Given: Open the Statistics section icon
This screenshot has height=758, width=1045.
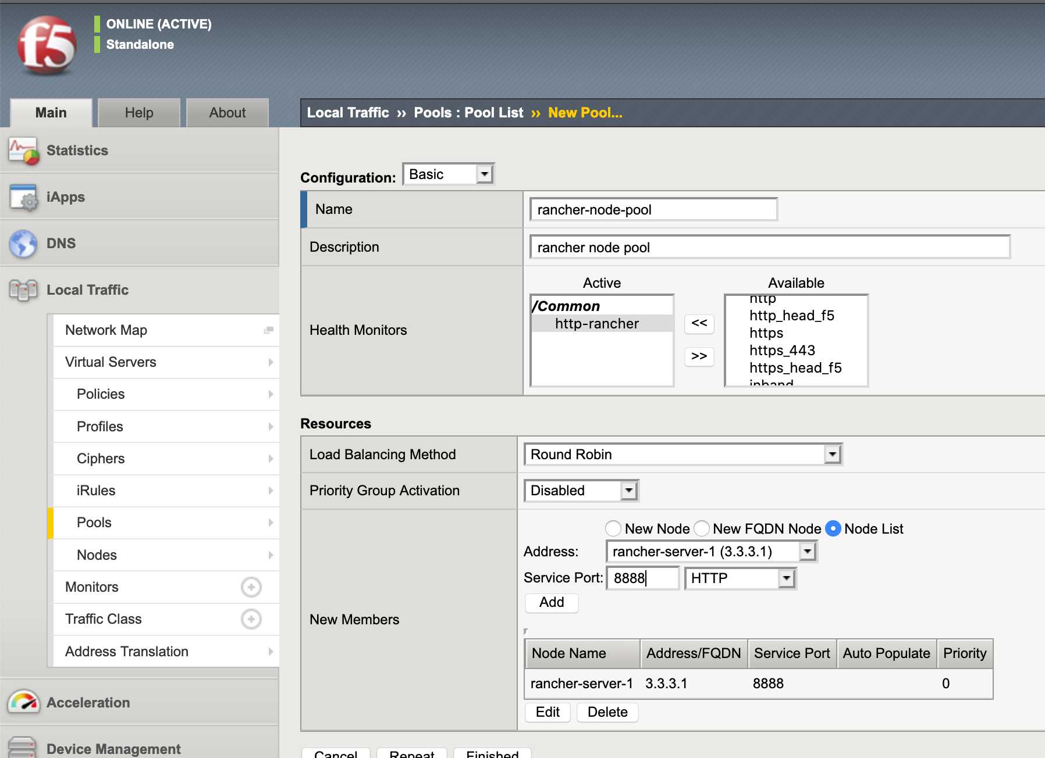Looking at the screenshot, I should 23,151.
